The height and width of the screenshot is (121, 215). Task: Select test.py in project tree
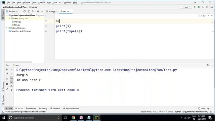pyautogui.click(x=17, y=25)
